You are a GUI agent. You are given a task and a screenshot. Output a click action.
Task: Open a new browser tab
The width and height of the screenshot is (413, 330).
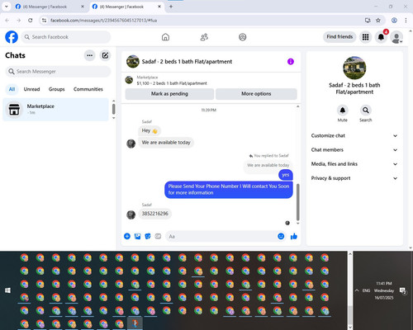pos(171,7)
